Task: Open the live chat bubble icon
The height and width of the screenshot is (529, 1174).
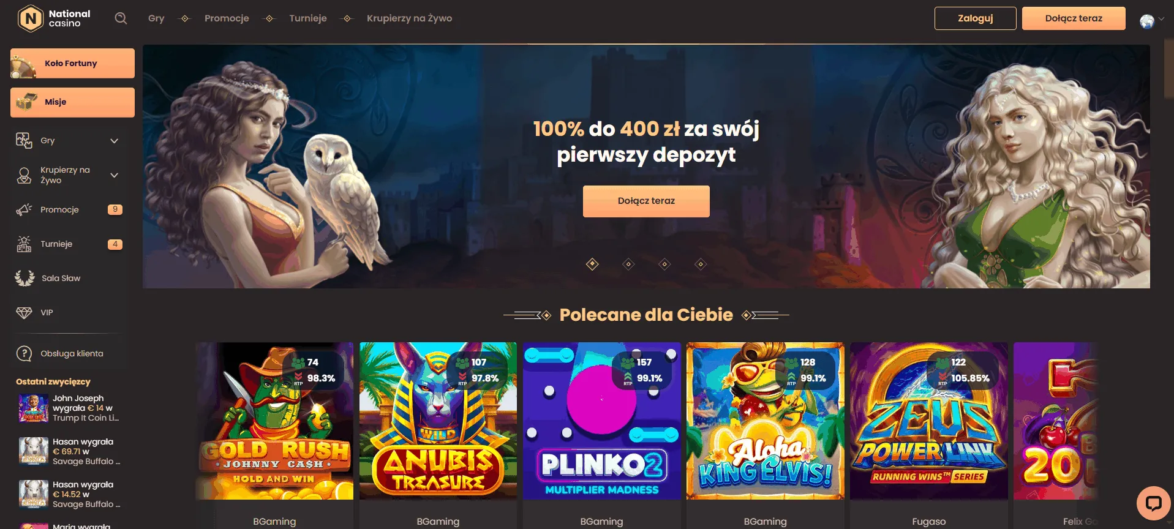Action: pyautogui.click(x=1153, y=503)
